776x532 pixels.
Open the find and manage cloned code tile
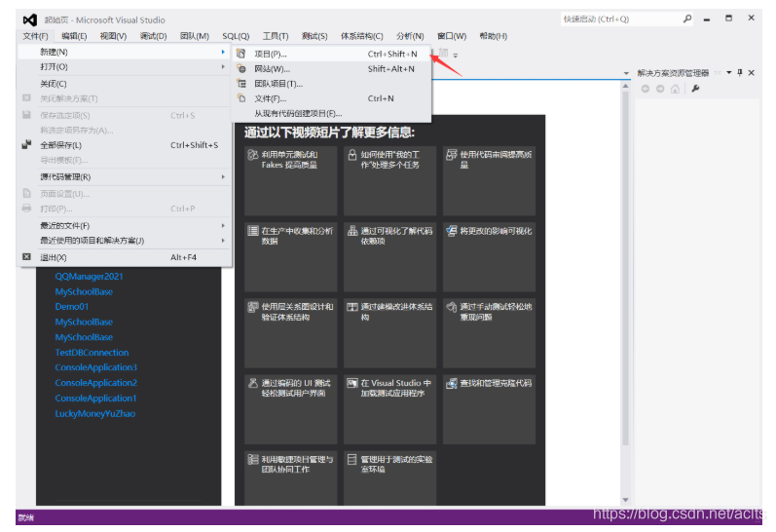489,409
